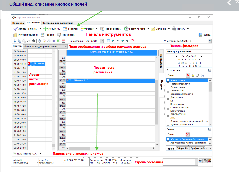Click the Профосмотры button
239x172 pixels.
click(x=111, y=29)
